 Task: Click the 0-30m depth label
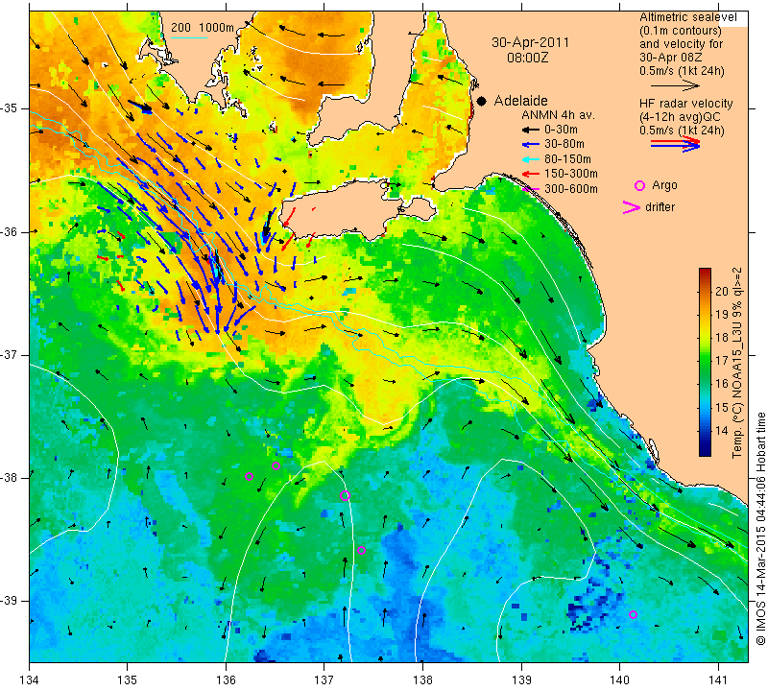tap(561, 130)
